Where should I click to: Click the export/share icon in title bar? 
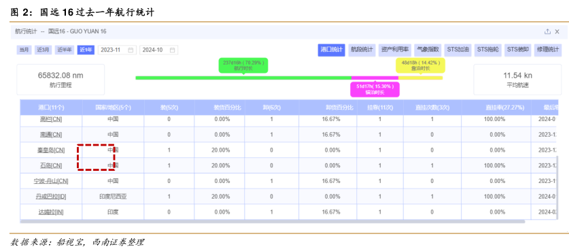pyautogui.click(x=547, y=31)
